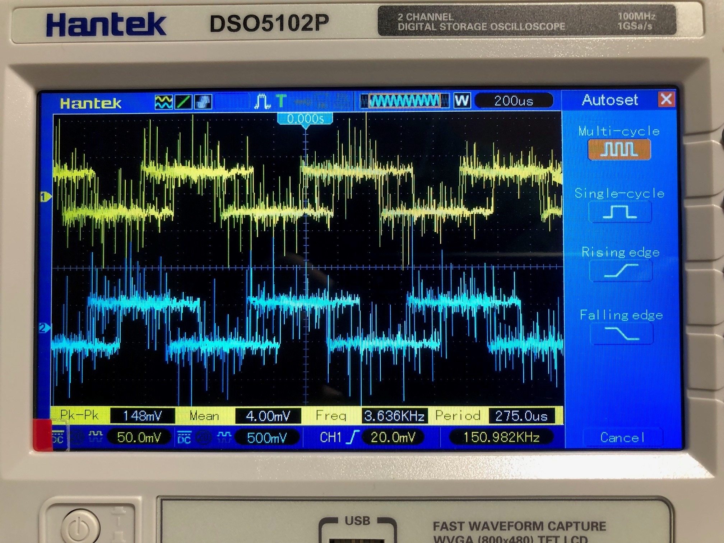
Task: Tap the CH1 50.0mV vertical scale
Action: tap(139, 437)
